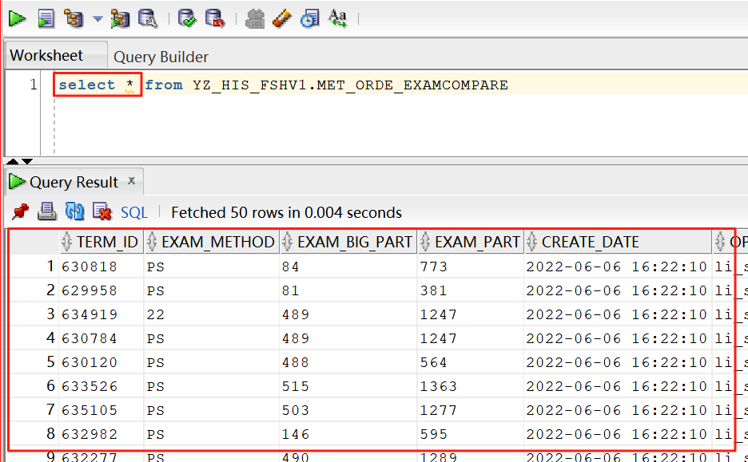Click the Run Script toolbar icon

pos(46,18)
